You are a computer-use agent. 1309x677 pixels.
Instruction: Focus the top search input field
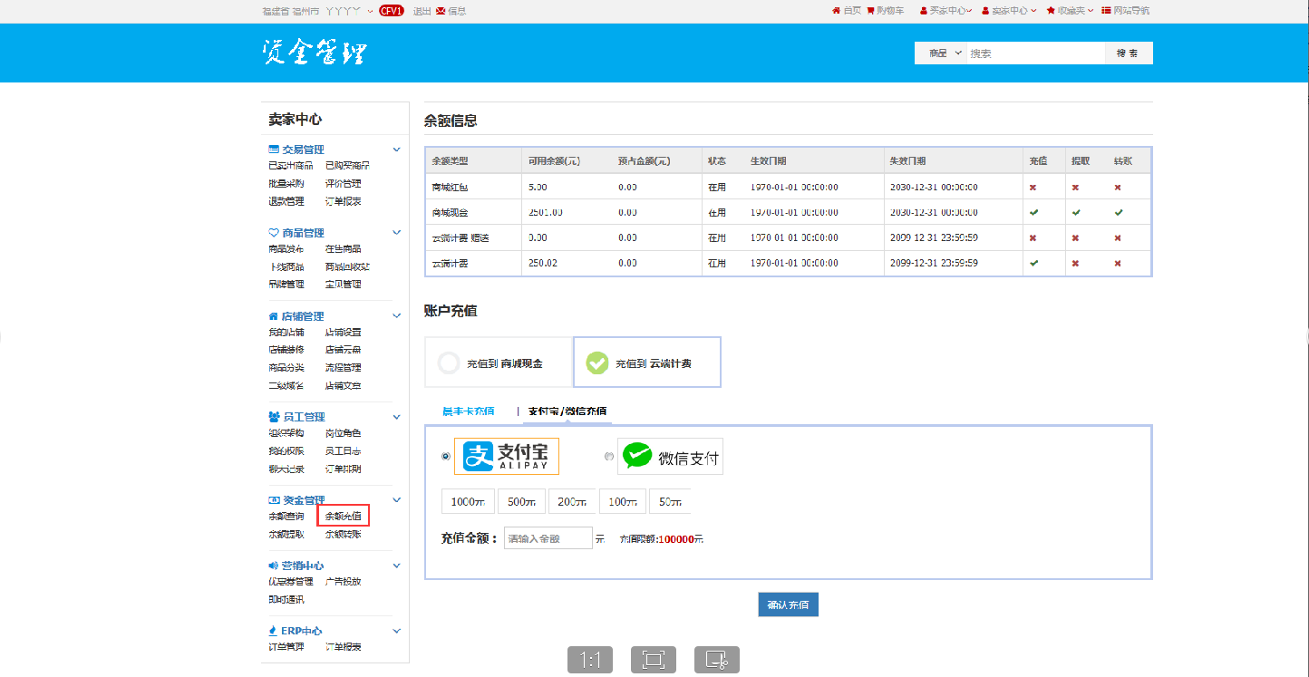coord(1035,53)
